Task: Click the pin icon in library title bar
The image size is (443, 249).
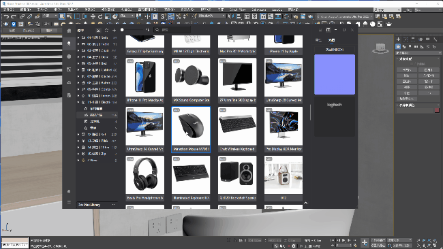Action: (x=328, y=30)
